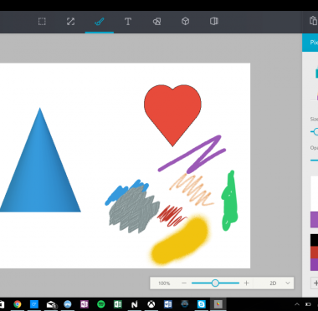Open the Xbox app from the taskbar
The image size is (318, 311).
click(151, 304)
